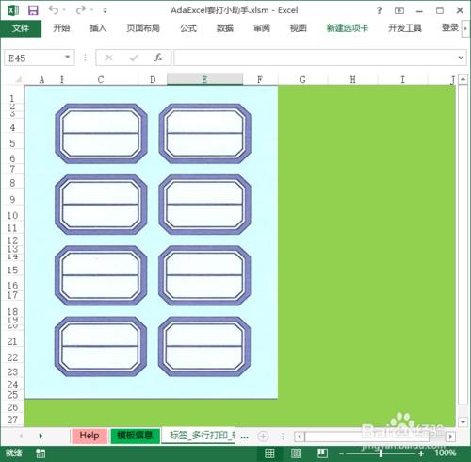The height and width of the screenshot is (462, 471).
Task: Expand the formula bar chevron
Action: click(461, 58)
